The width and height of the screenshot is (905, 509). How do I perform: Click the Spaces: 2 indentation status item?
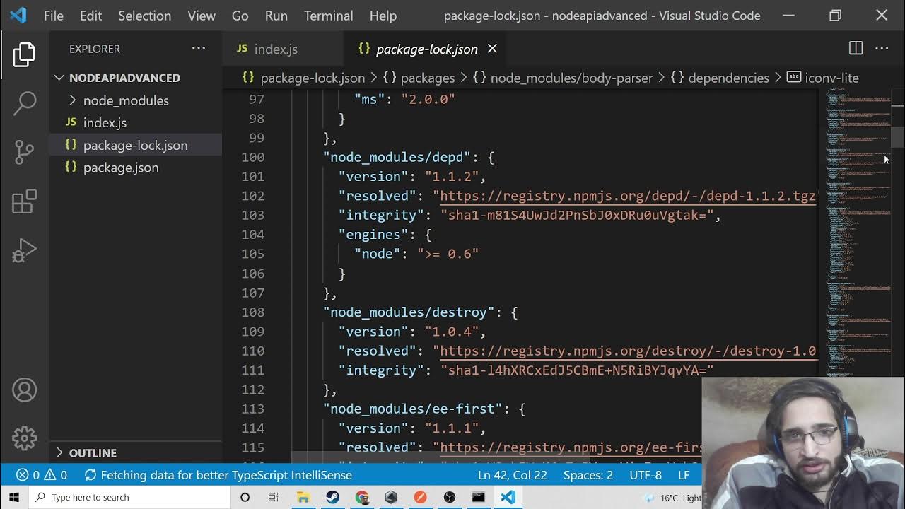coord(588,475)
